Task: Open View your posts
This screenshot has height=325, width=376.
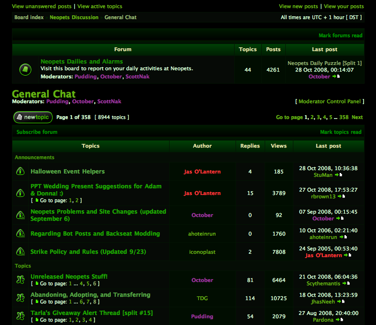Action: 344,7
